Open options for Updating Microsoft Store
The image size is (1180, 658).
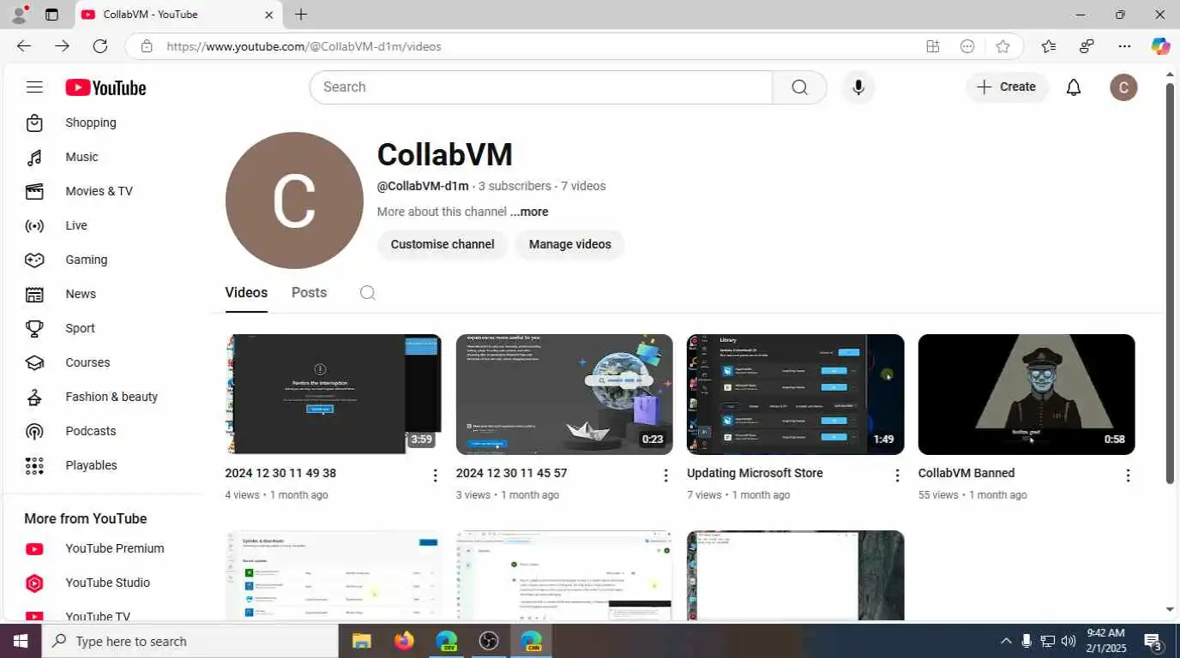click(x=897, y=476)
